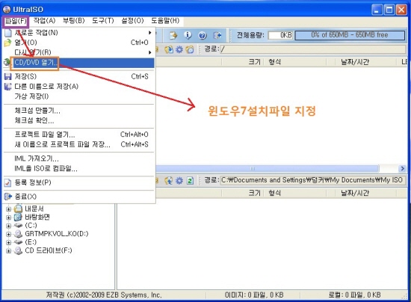Viewport: 411px width, 302px height.
Task: Select 저장(S) in the File menu
Action: point(78,76)
